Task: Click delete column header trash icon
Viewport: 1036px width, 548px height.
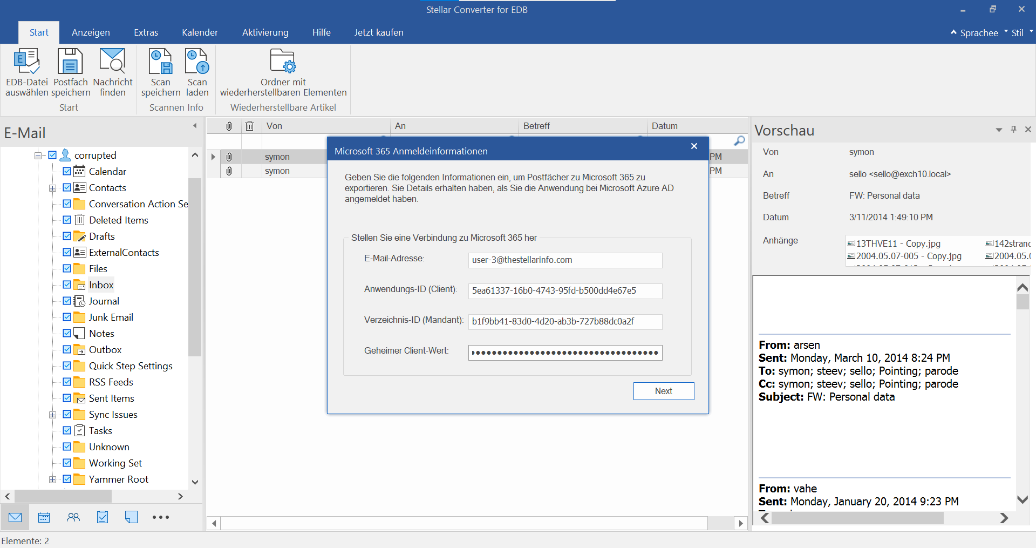Action: click(x=249, y=126)
